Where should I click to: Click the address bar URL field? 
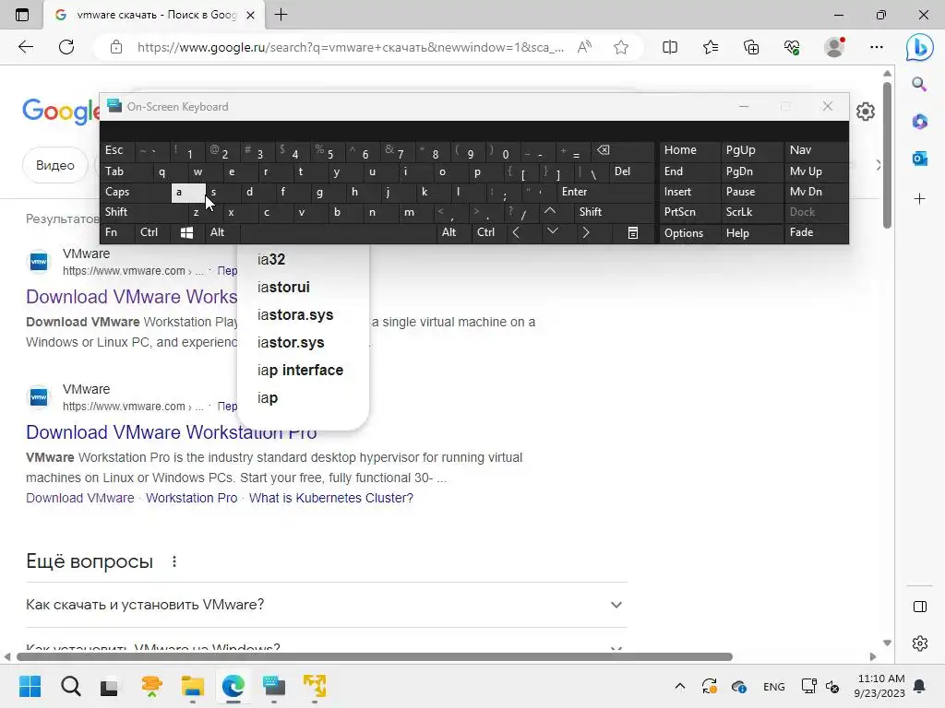(351, 47)
